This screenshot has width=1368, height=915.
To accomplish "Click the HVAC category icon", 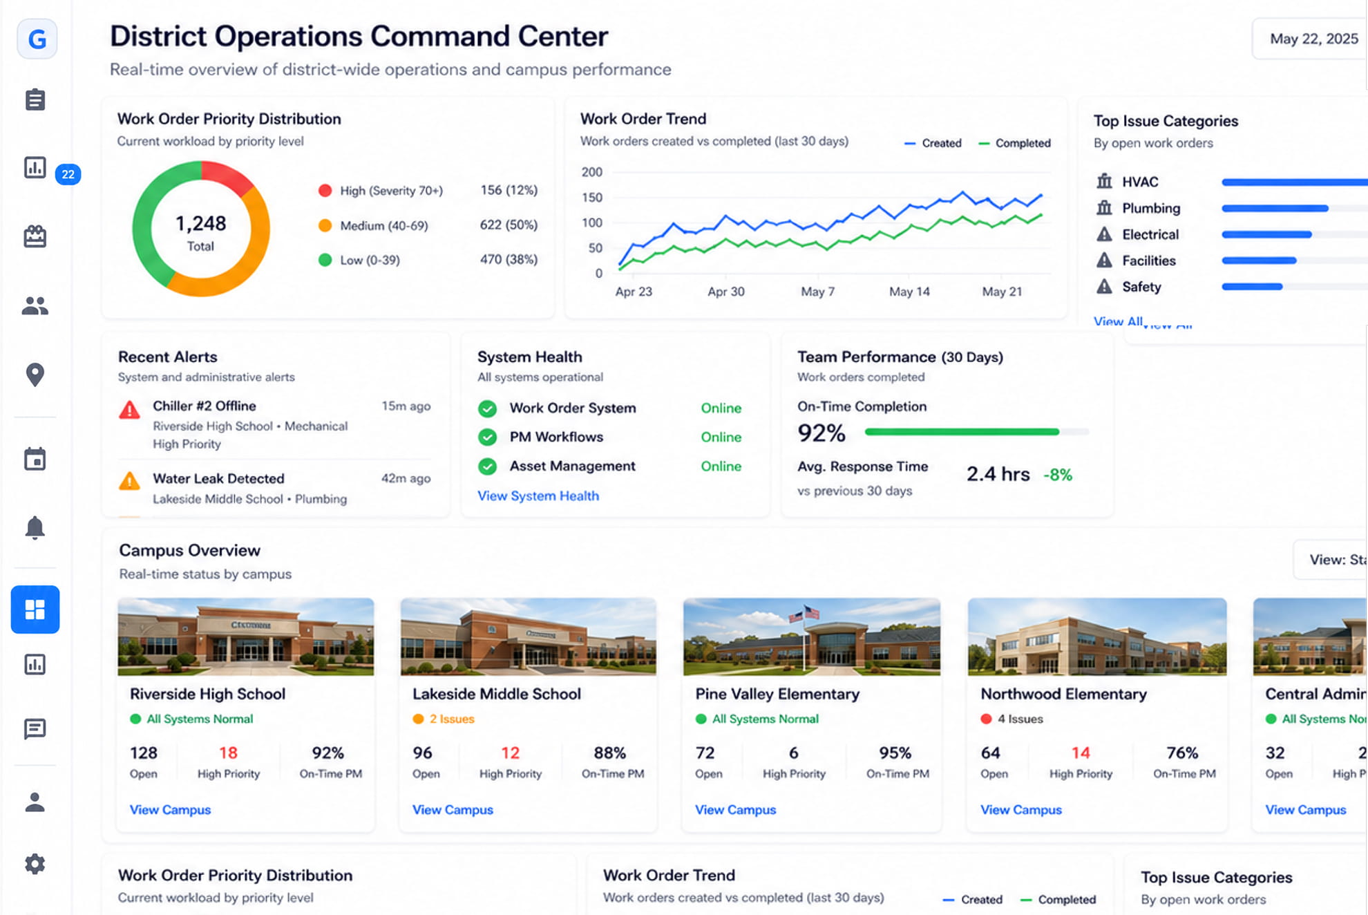I will point(1105,181).
